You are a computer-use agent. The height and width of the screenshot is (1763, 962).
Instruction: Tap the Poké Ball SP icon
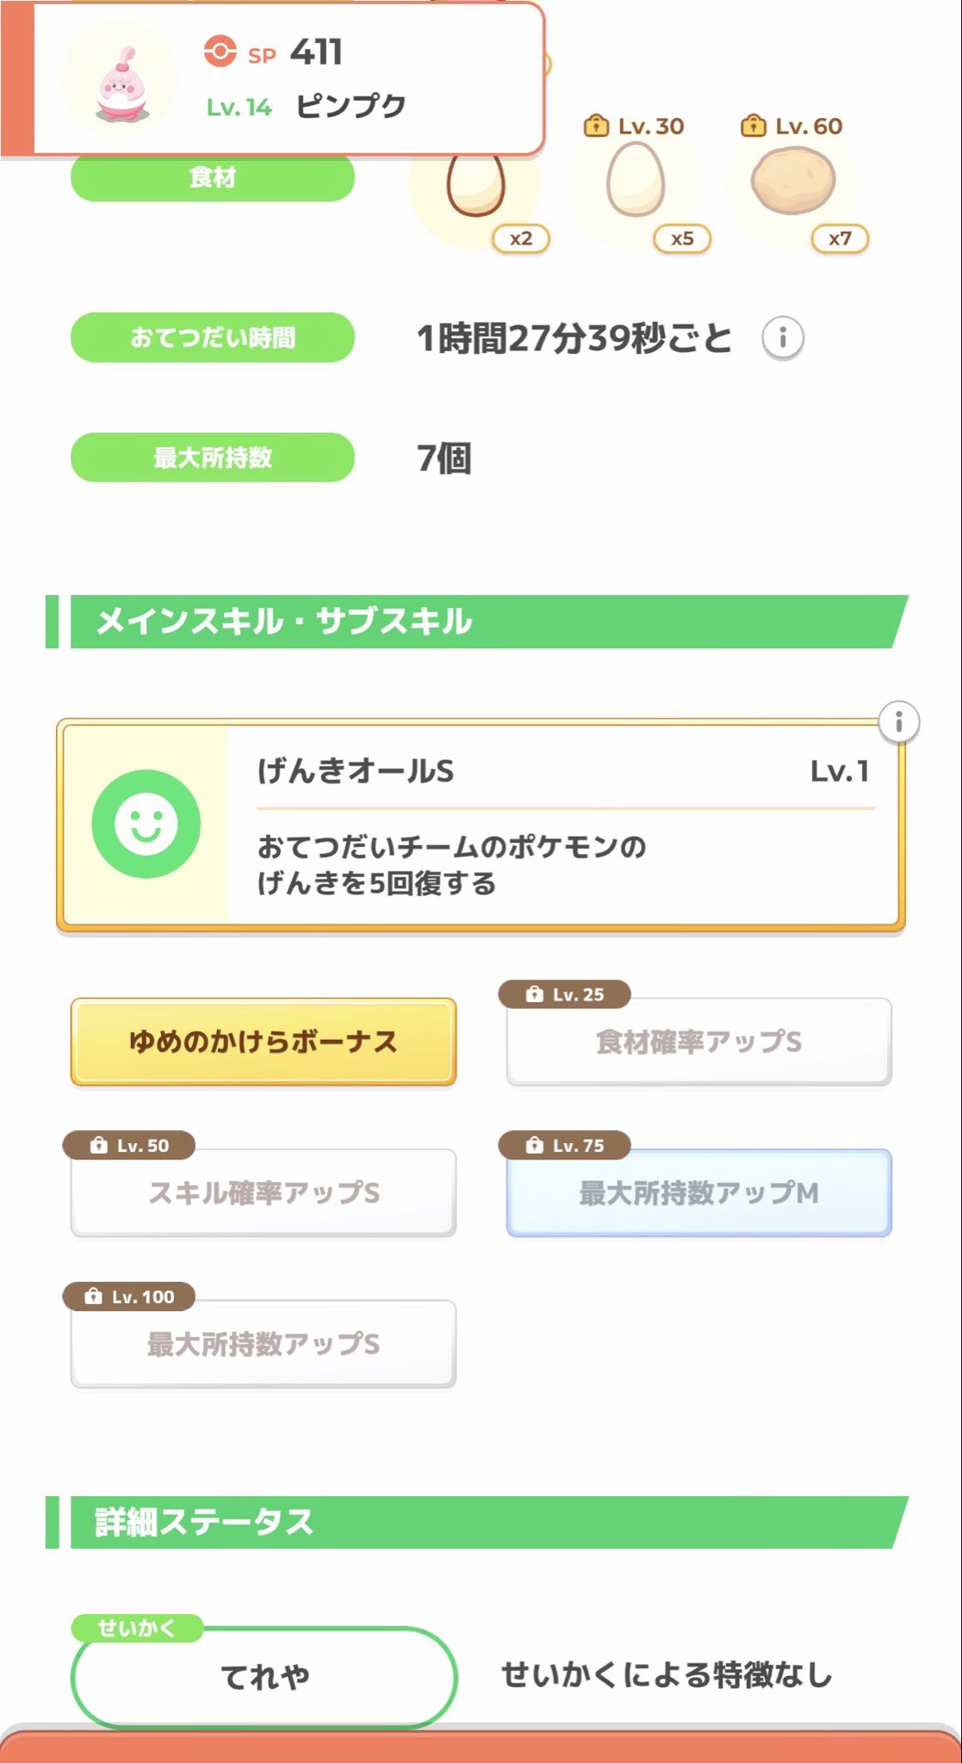pos(220,51)
